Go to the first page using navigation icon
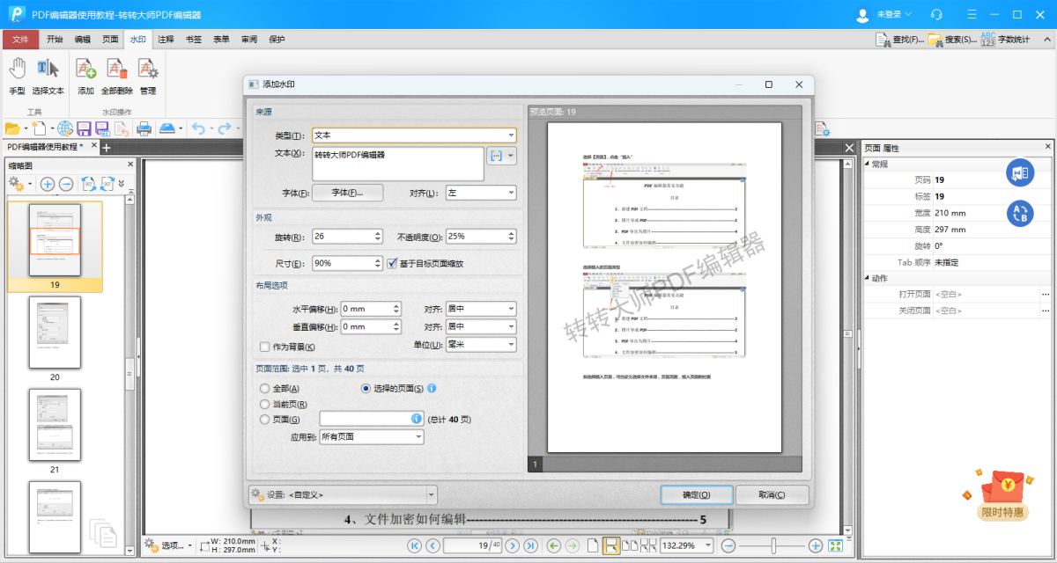Image resolution: width=1057 pixels, height=563 pixels. (414, 545)
